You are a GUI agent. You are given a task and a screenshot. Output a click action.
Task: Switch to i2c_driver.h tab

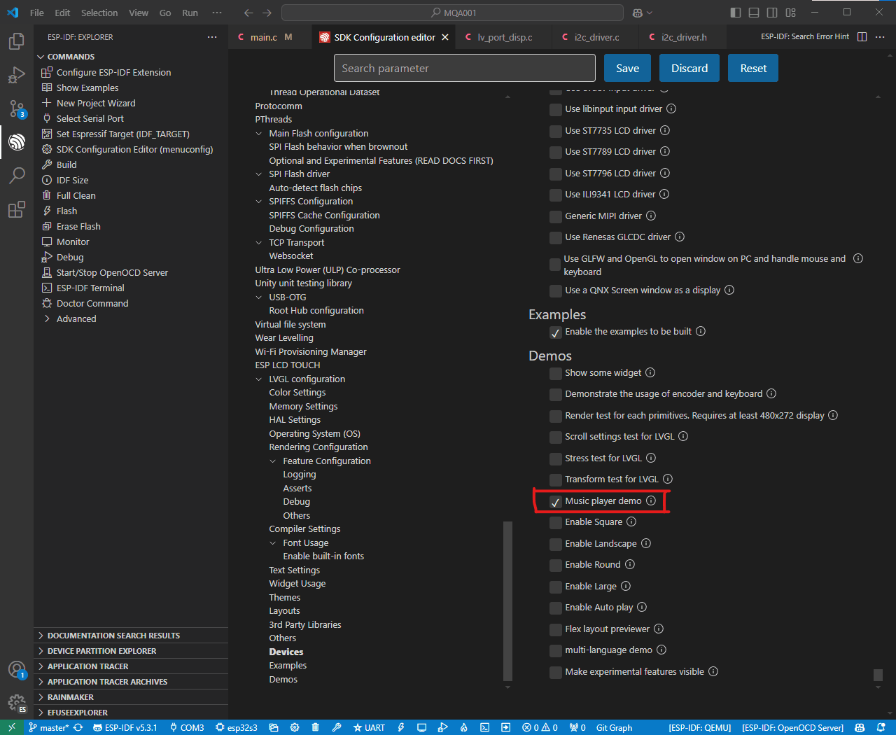684,37
